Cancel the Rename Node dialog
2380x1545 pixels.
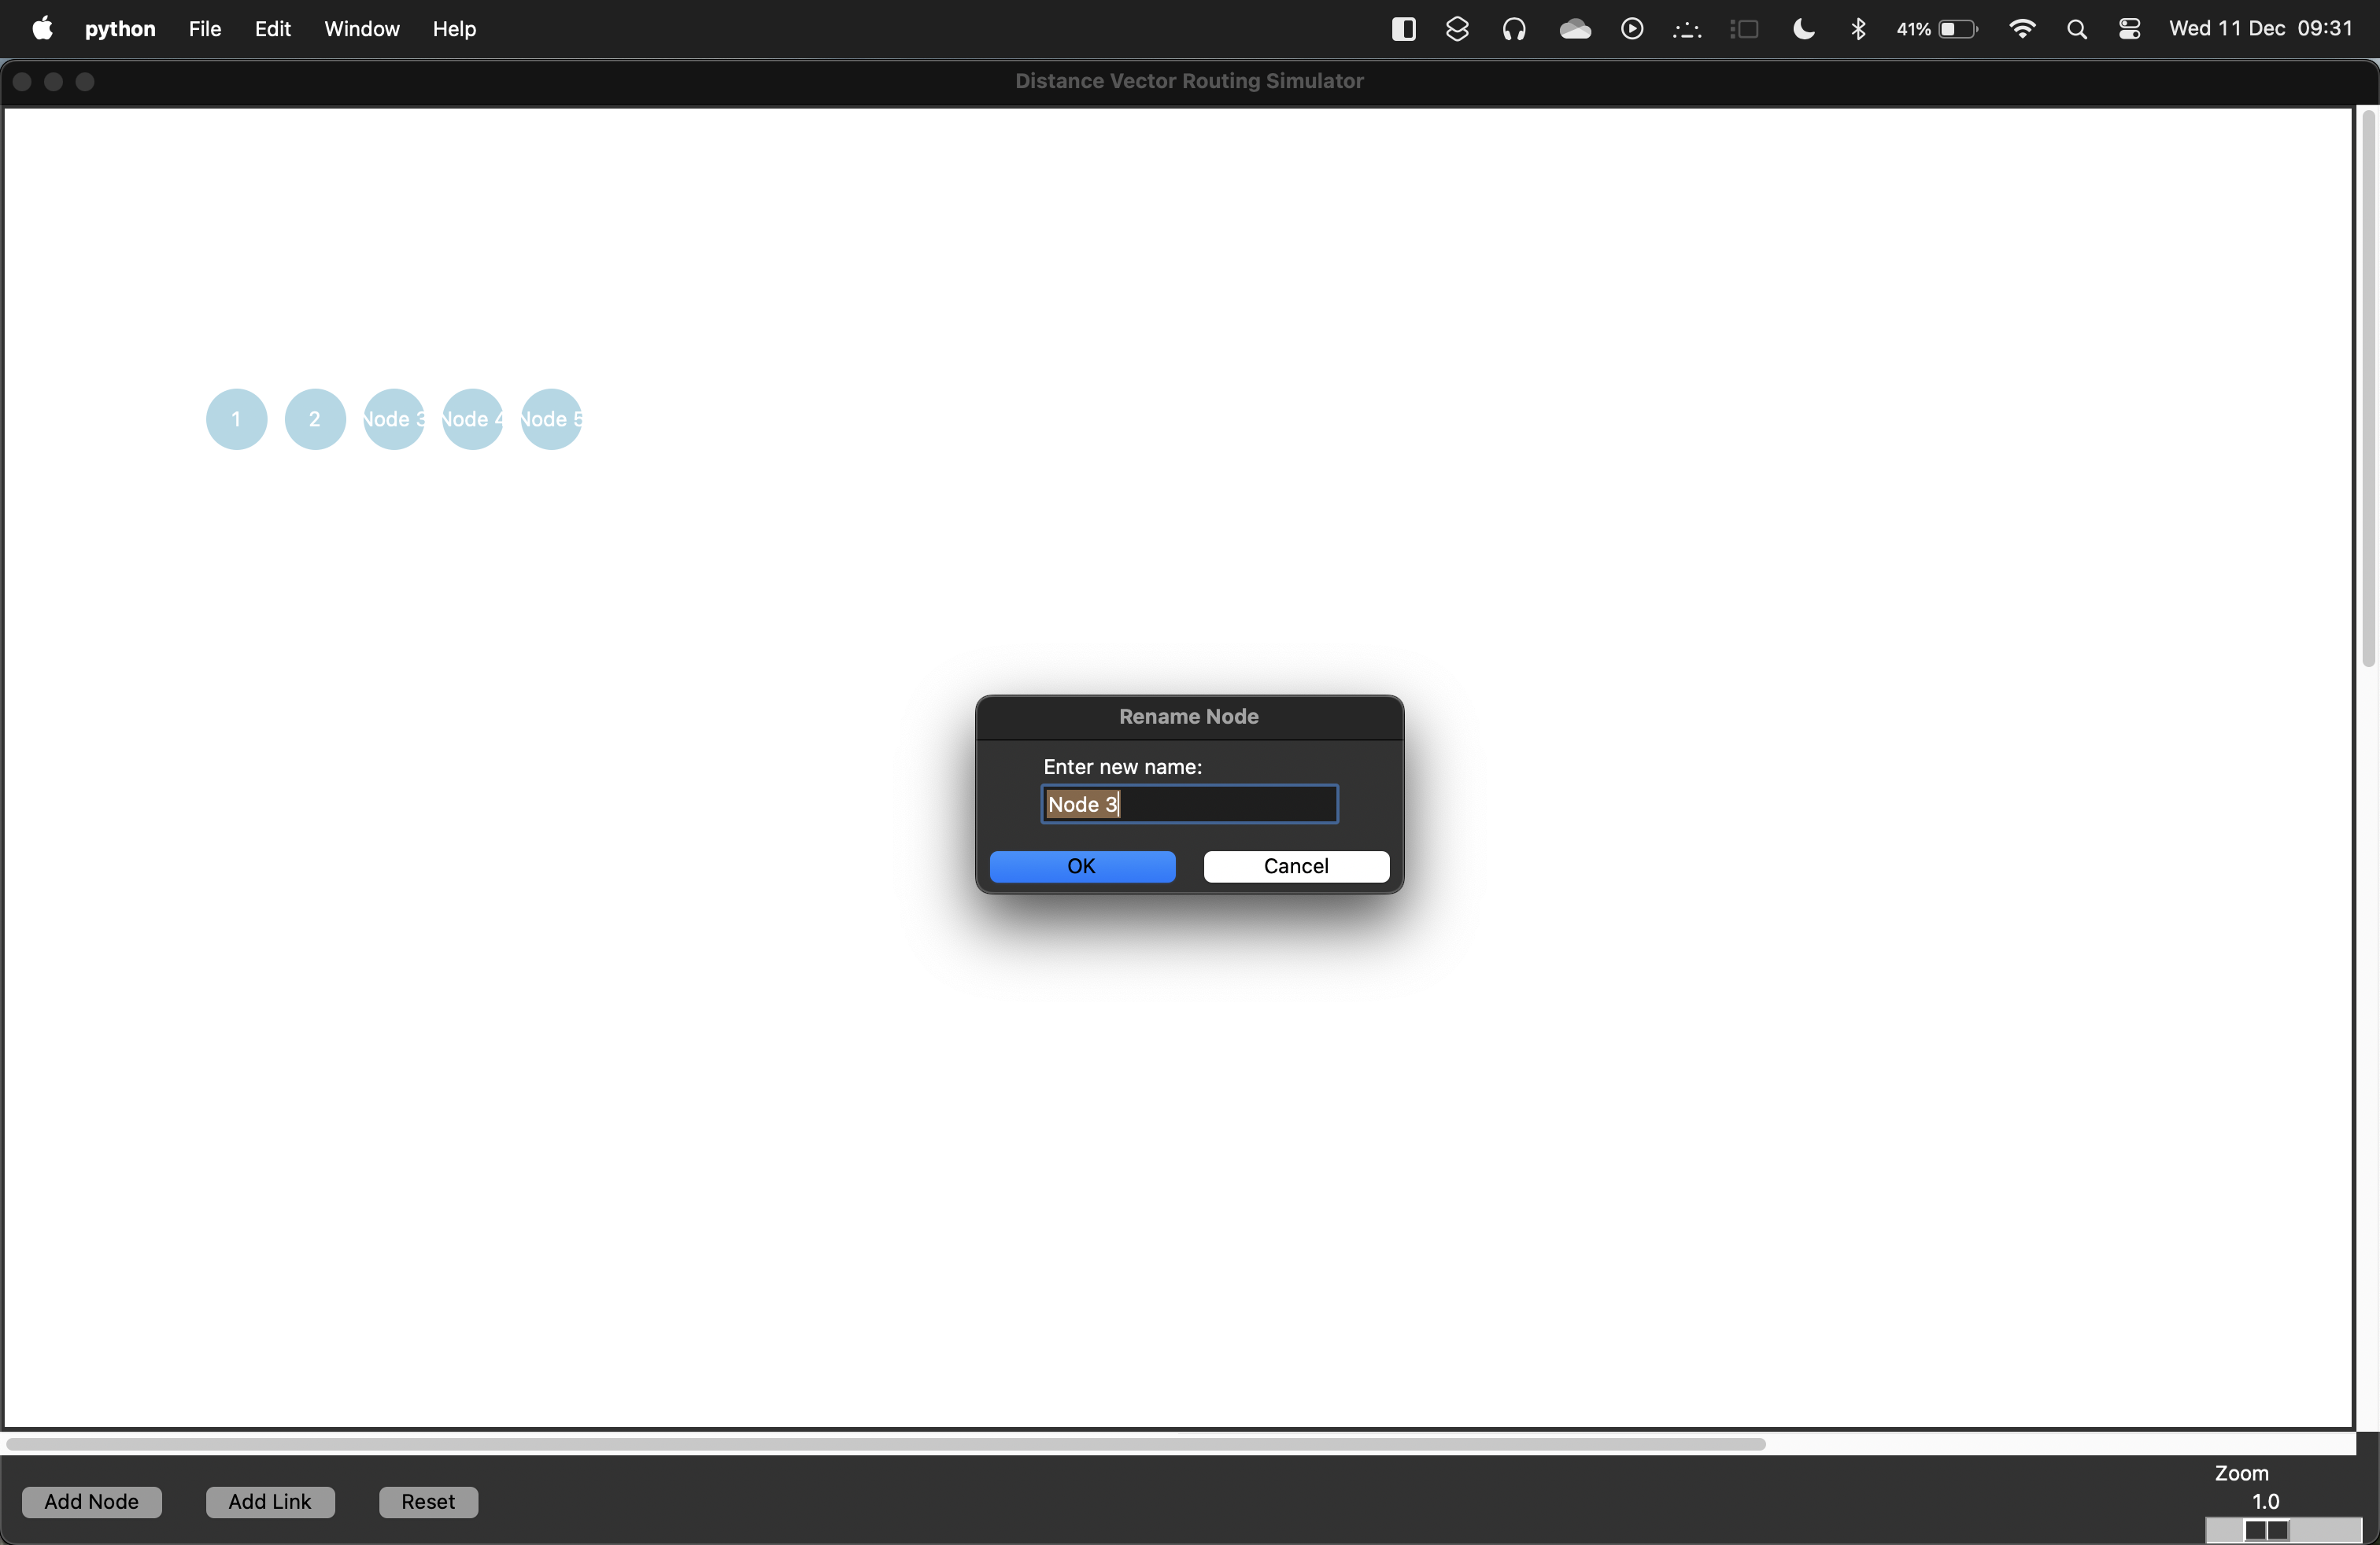pos(1296,866)
